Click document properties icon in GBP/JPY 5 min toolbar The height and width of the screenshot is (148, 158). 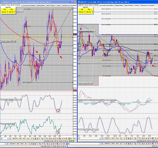click(x=69, y=139)
